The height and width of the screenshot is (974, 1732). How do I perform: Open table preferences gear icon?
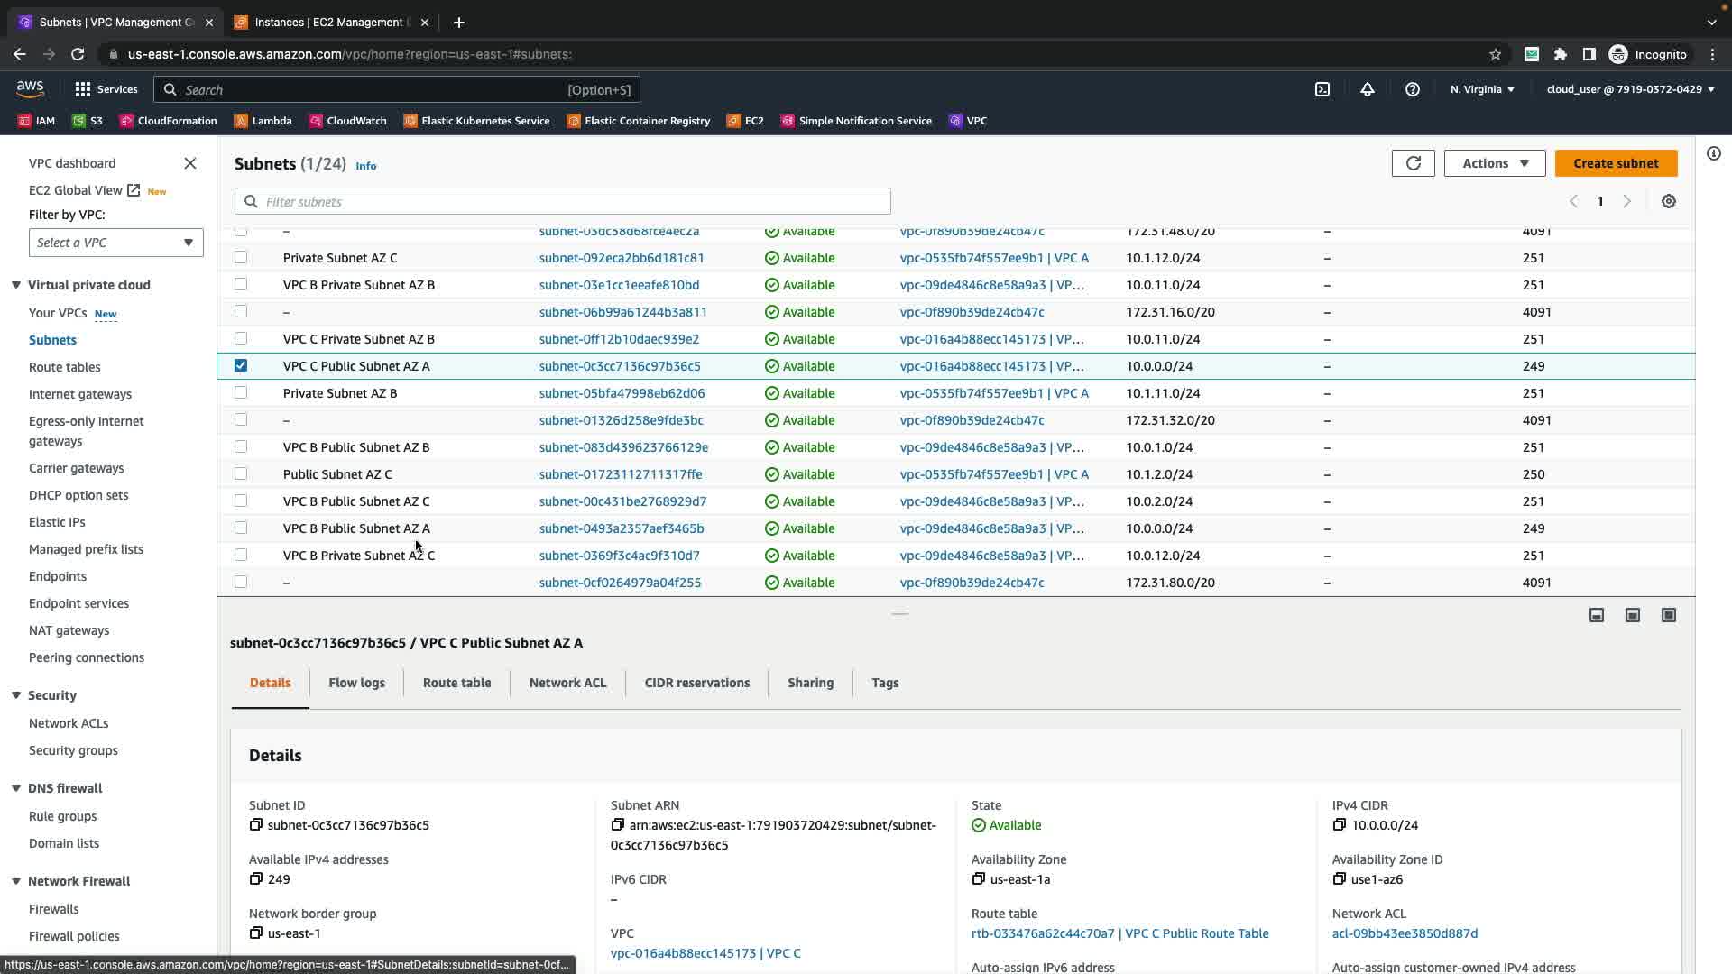(x=1669, y=202)
